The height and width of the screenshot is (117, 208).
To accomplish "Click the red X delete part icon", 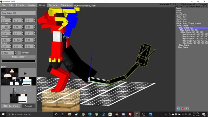I will [x=183, y=109].
